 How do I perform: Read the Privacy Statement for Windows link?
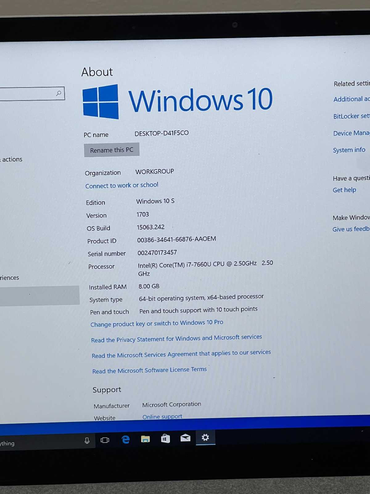177,338
